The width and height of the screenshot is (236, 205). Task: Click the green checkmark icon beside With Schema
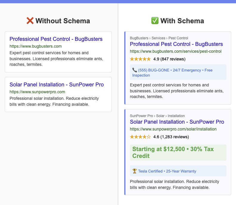155,21
